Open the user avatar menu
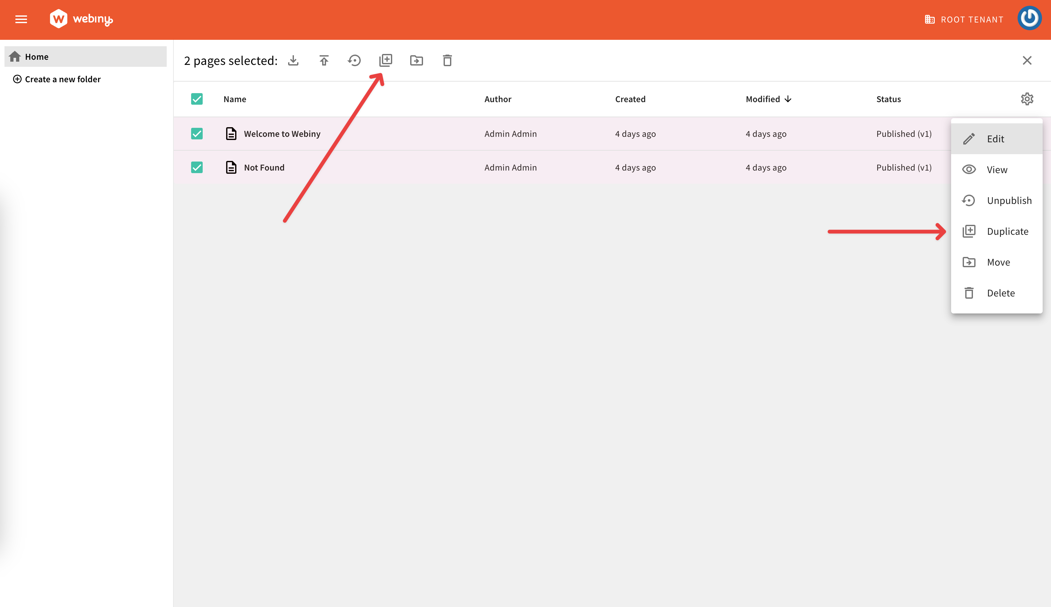Image resolution: width=1051 pixels, height=607 pixels. coord(1030,18)
